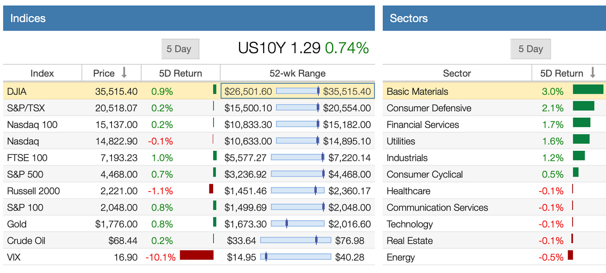Click the Basic Materials green return bar

click(x=588, y=89)
